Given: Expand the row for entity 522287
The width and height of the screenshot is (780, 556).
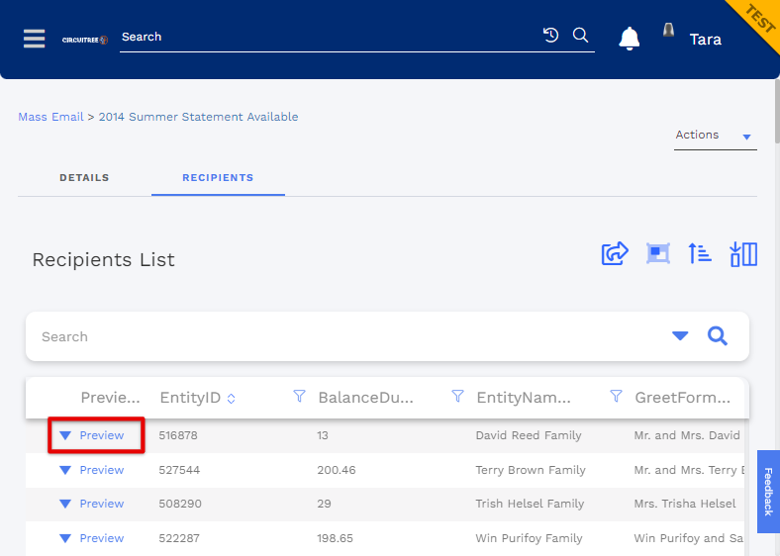Looking at the screenshot, I should click(x=65, y=538).
